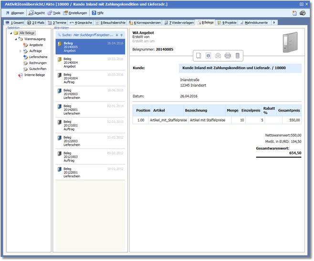The width and height of the screenshot is (314, 261).
Task: Open the Einstellungen menu
Action: [75, 13]
